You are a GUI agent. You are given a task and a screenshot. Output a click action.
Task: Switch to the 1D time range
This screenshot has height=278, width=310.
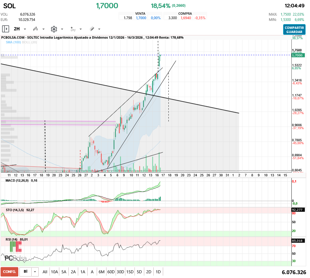click(158, 272)
